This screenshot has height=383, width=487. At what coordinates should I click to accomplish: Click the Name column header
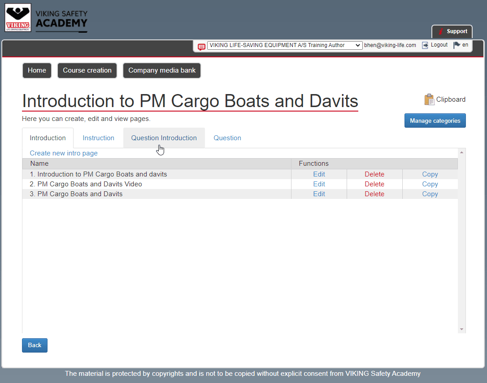coord(157,164)
